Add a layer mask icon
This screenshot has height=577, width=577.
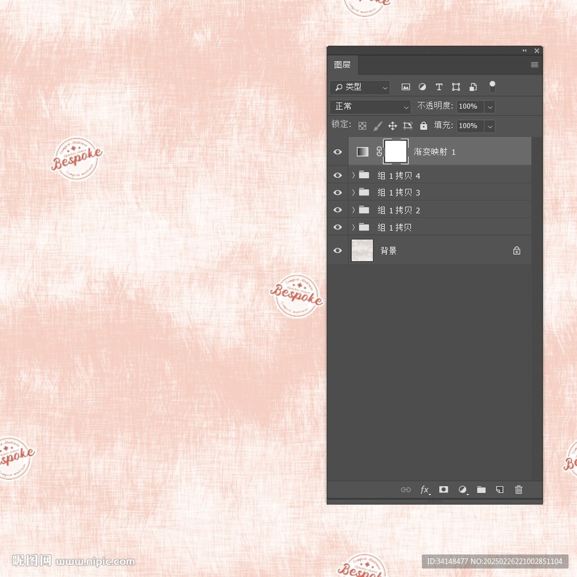[x=444, y=490]
